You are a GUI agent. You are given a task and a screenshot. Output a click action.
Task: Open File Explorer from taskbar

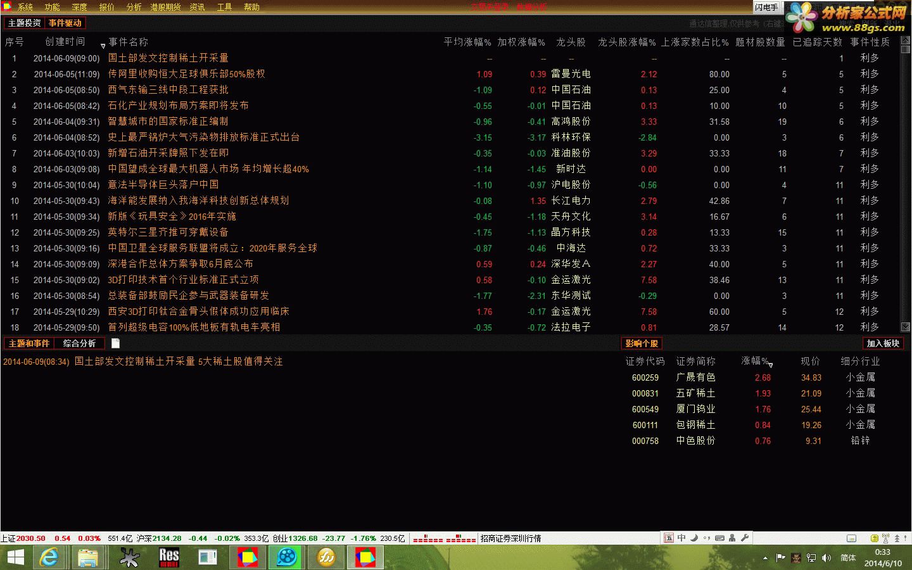[x=88, y=557]
